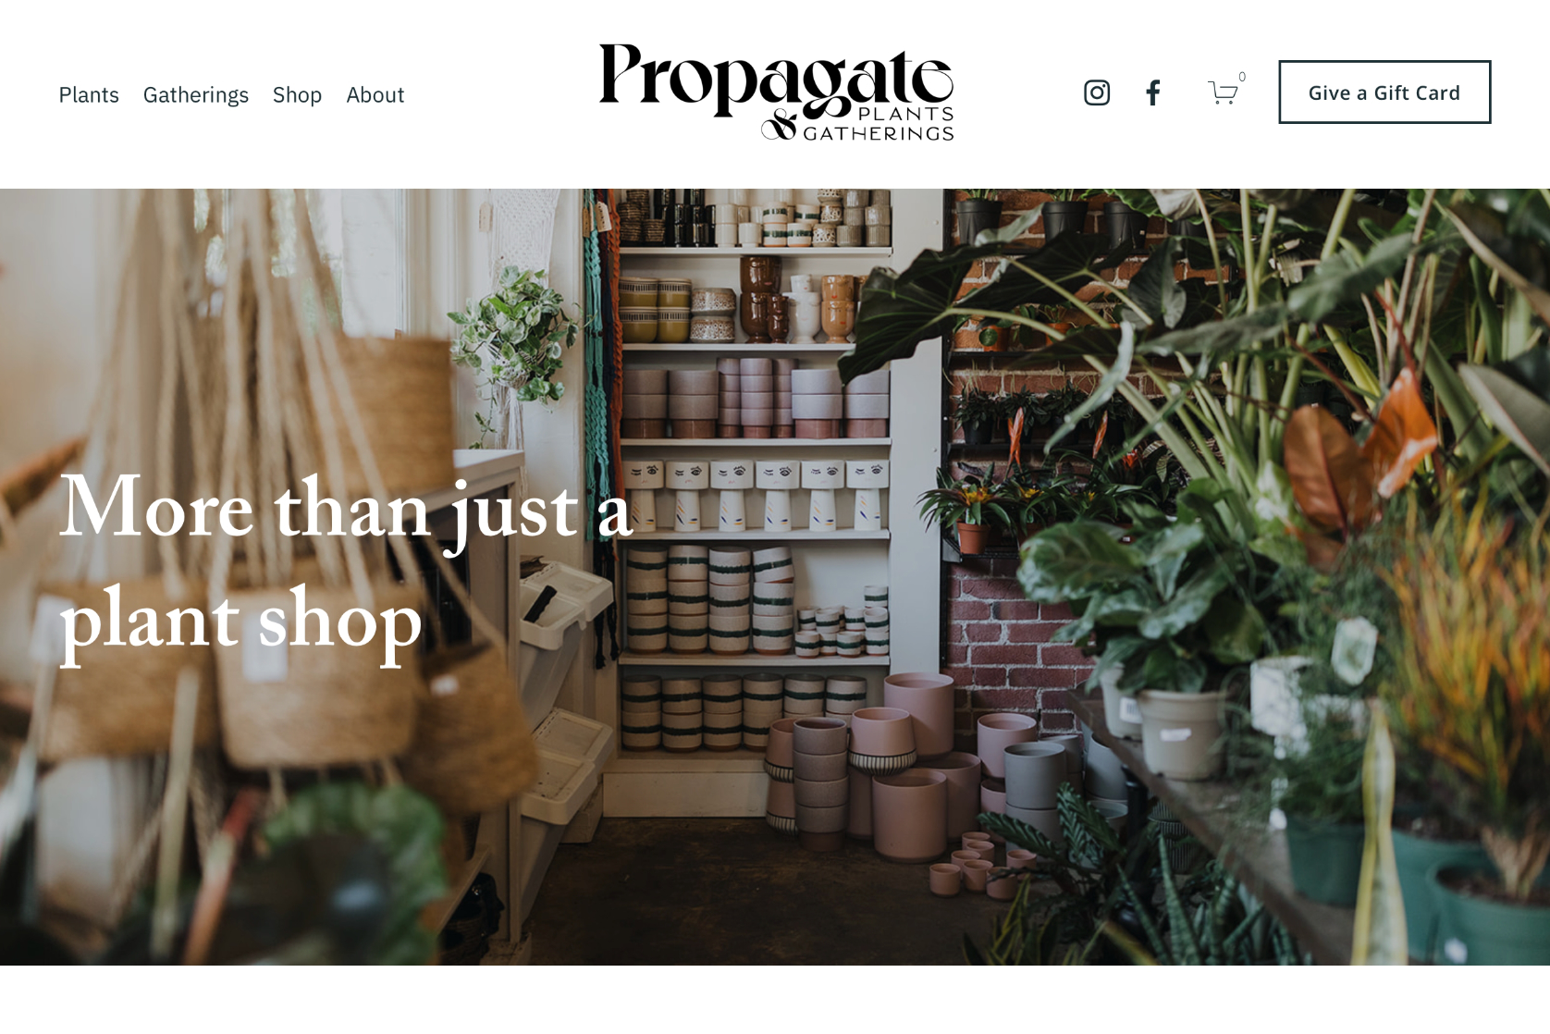Viewport: 1550px width, 1034px height.
Task: Click the stacked pink pots on floor
Action: point(888,768)
